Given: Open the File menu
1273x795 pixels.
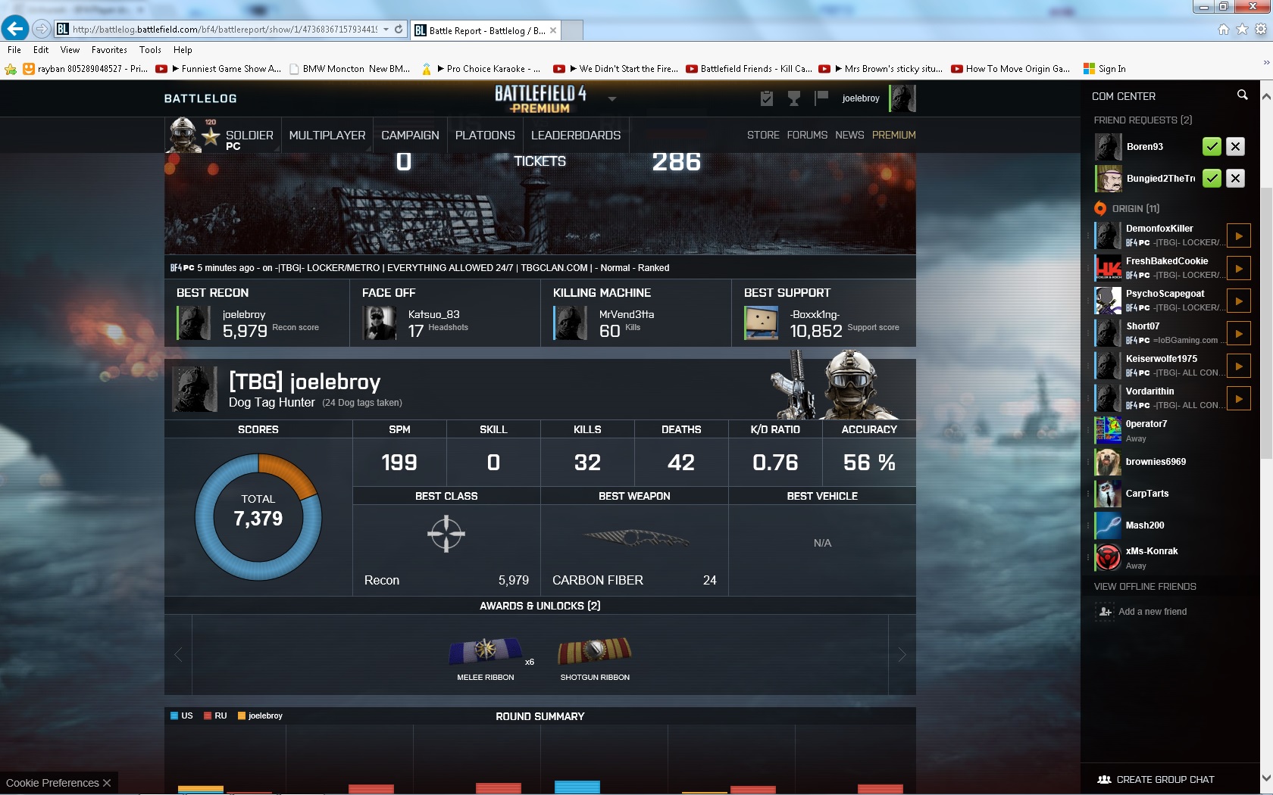Looking at the screenshot, I should 14,50.
